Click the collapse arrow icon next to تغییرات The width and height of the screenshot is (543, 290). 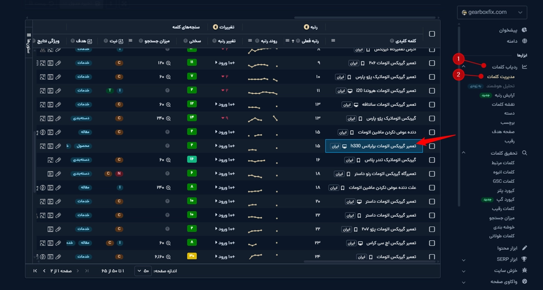[x=215, y=27]
